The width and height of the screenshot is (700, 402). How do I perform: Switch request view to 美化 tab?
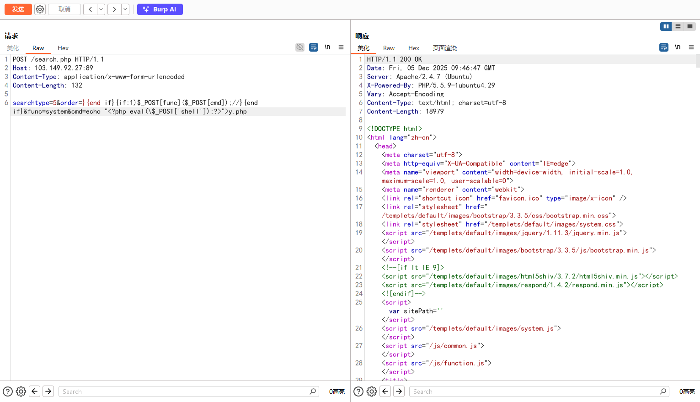coord(13,48)
